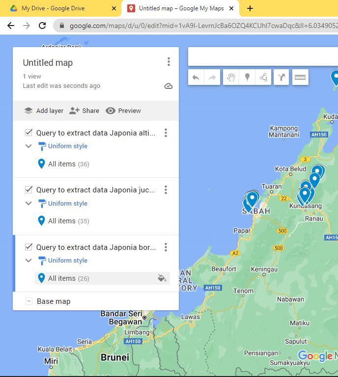Click the map search box

pos(263,57)
